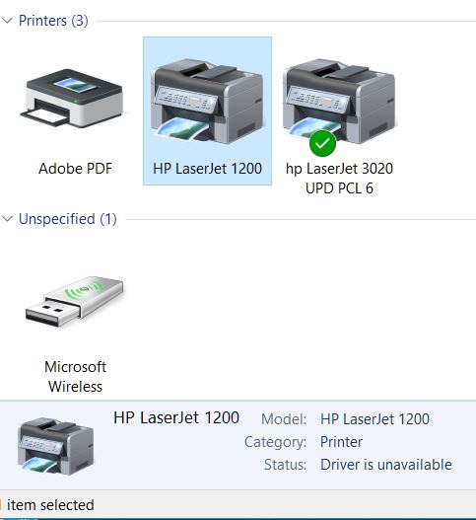The image size is (476, 520).
Task: Click the hp LaserJet 3020 UPD PCL 6 label
Action: pyautogui.click(x=340, y=179)
